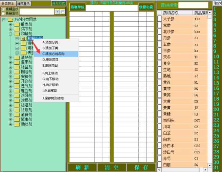222x172 pixels.
Task: Expand the 补益剂 tree node
Action: point(10,67)
